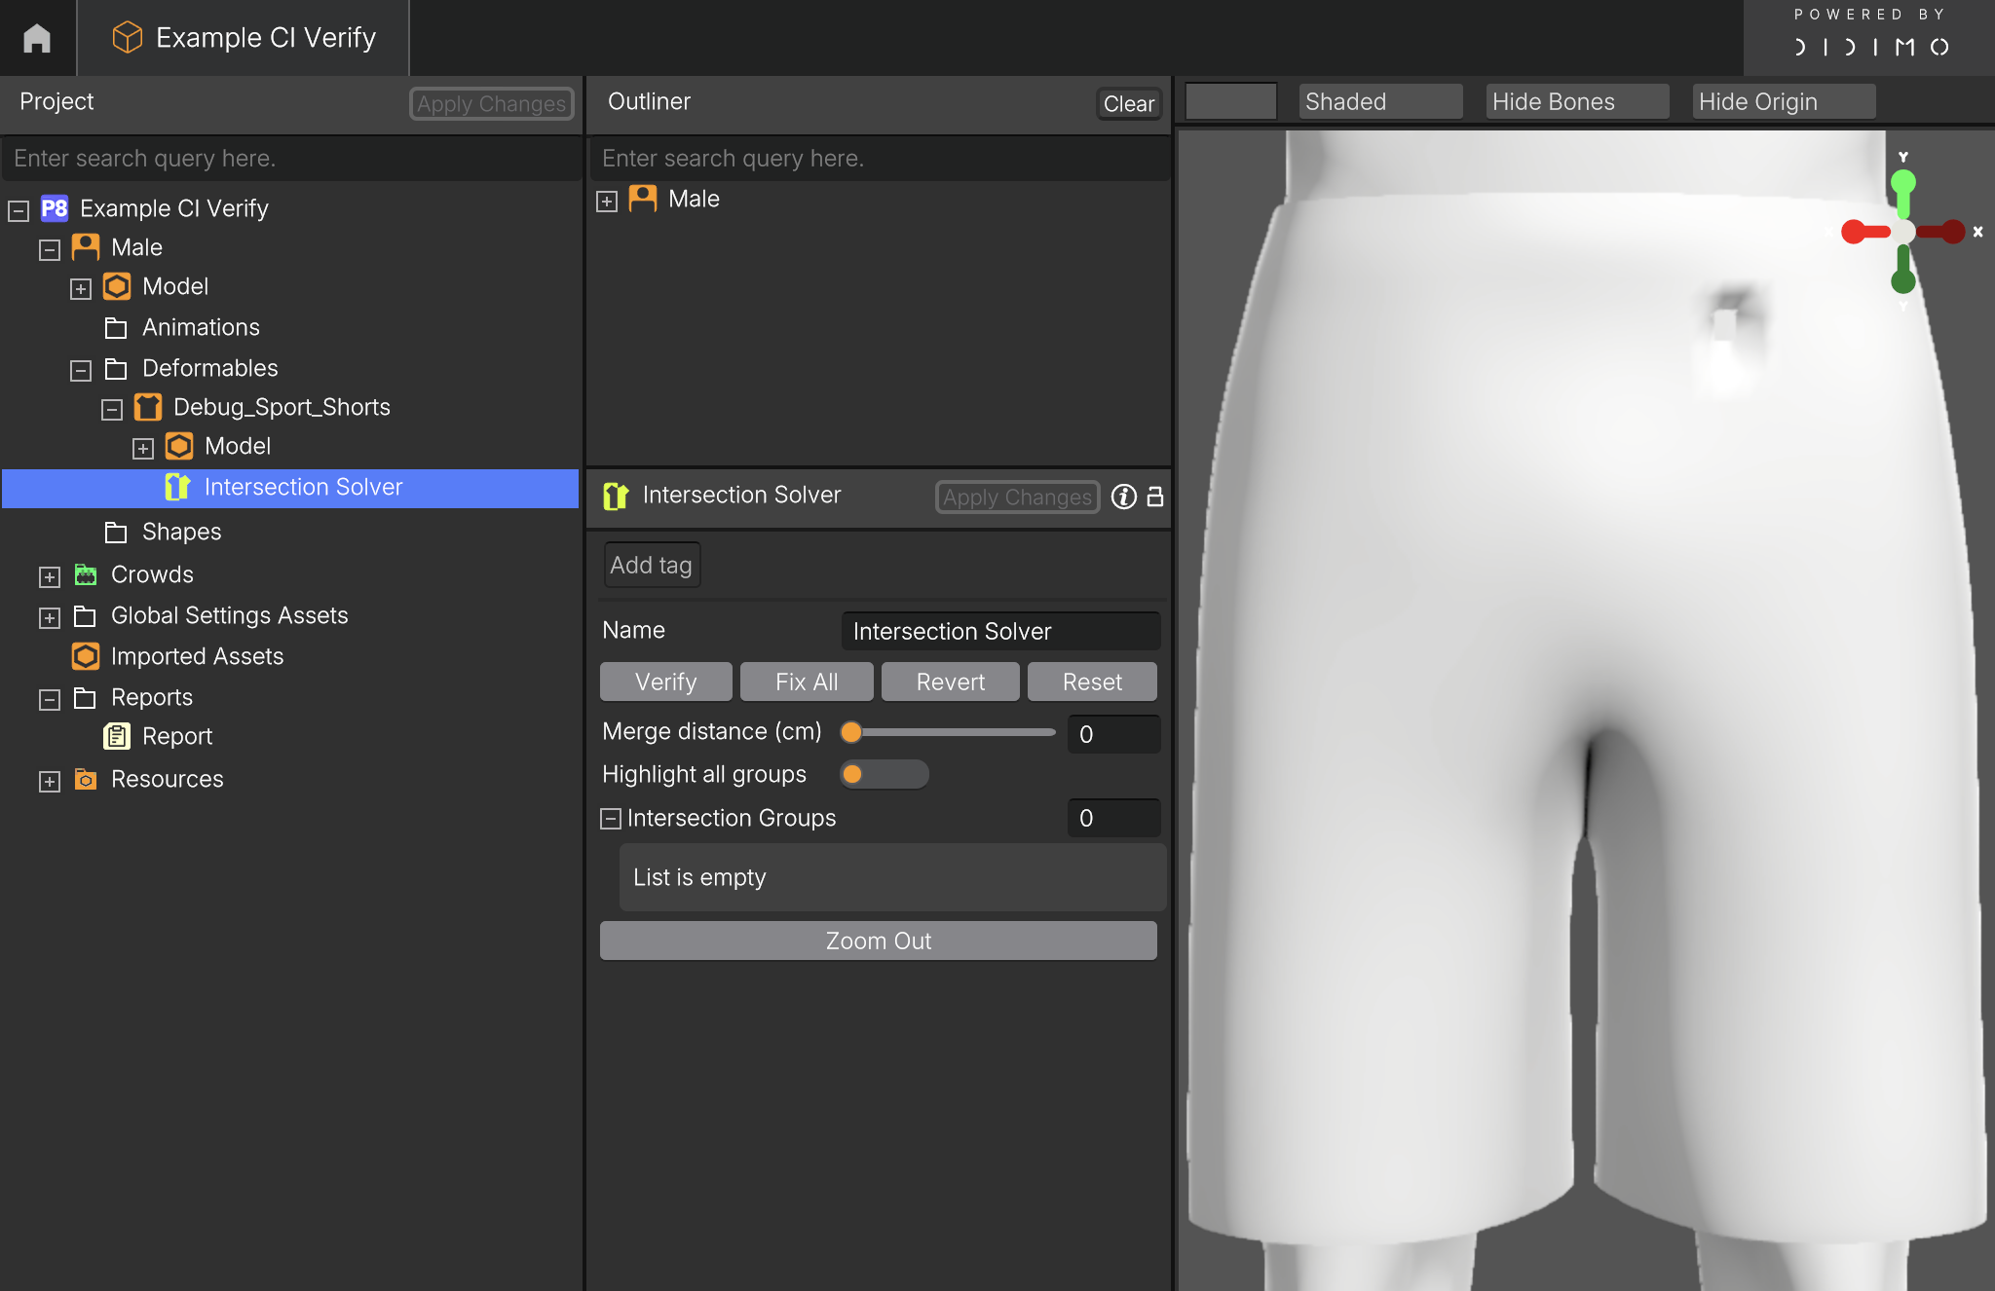Viewport: 1995px width, 1291px height.
Task: Open the Example CI Verify tab
Action: click(x=244, y=38)
